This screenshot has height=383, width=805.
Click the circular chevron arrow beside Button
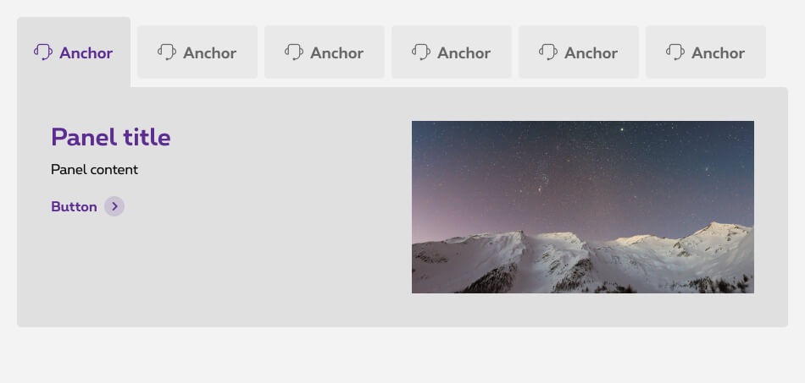click(x=114, y=206)
